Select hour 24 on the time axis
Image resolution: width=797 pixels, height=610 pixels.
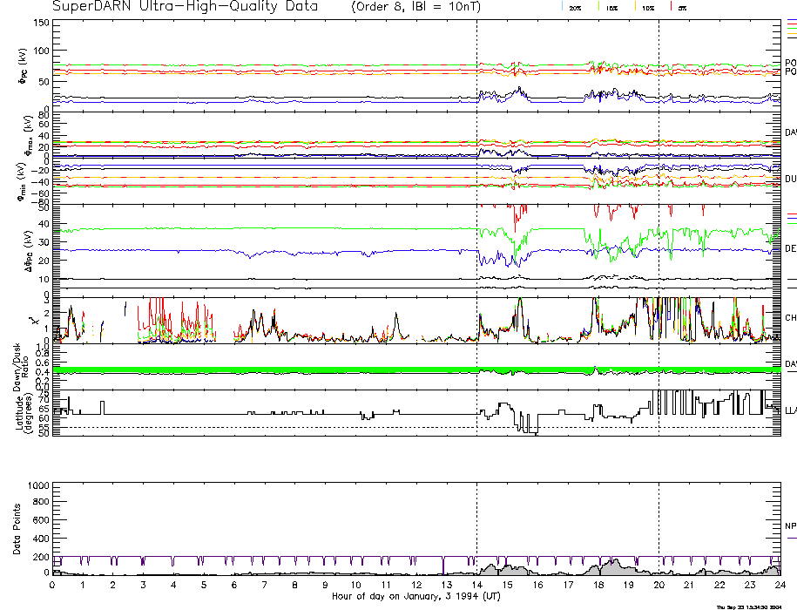780,586
